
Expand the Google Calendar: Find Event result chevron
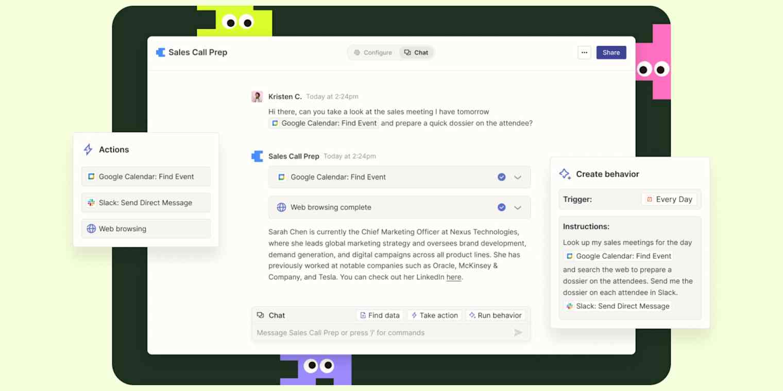point(518,177)
